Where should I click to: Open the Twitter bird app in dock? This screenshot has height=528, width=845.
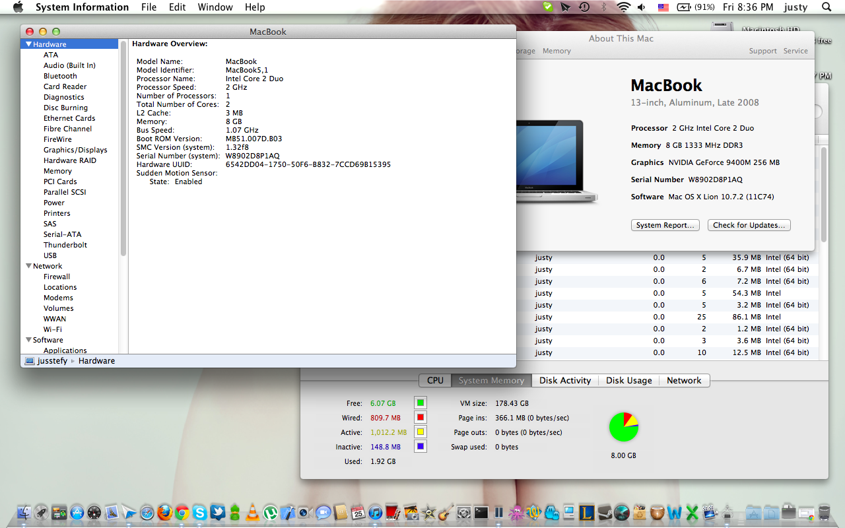click(x=217, y=512)
